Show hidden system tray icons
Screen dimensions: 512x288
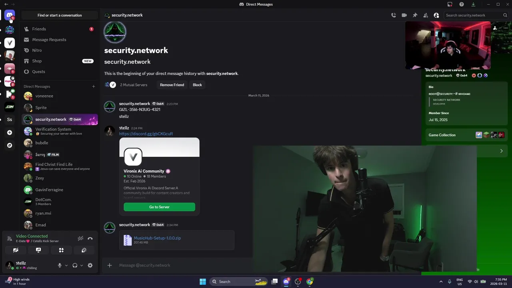(441, 282)
